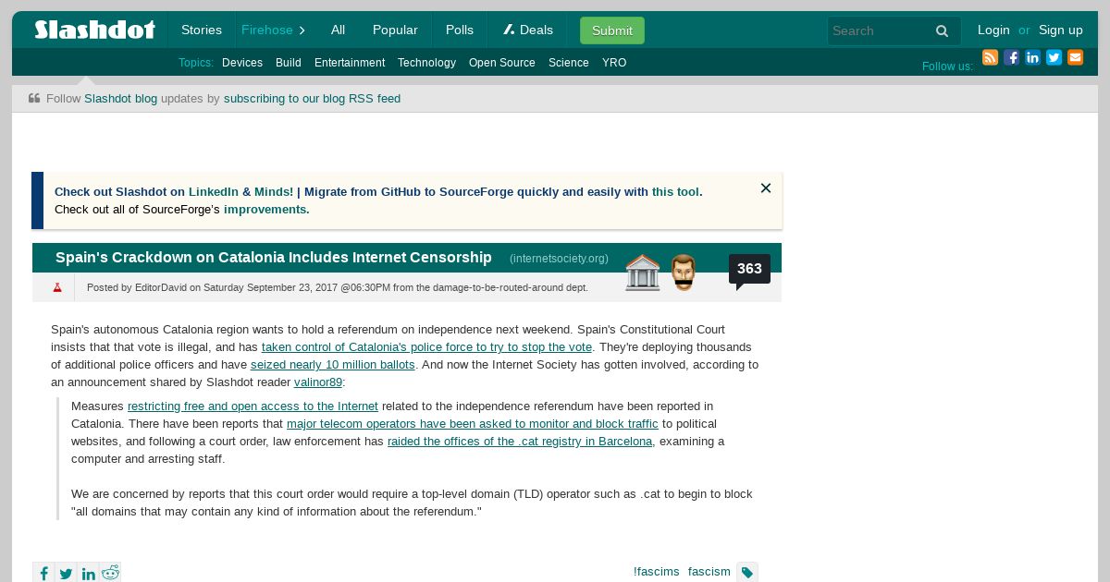This screenshot has height=582, width=1110.
Task: Click the government building topic icon
Action: pos(643,273)
